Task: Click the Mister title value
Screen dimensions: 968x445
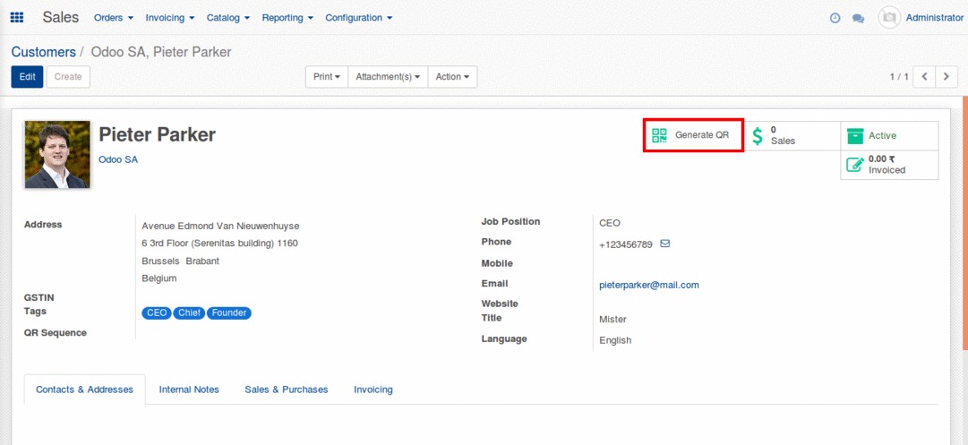Action: [613, 319]
